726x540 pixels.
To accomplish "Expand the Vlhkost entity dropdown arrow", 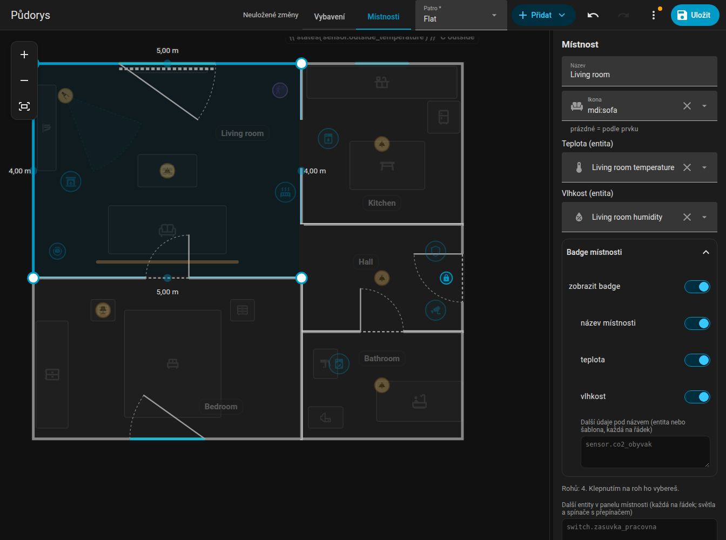I will 704,217.
